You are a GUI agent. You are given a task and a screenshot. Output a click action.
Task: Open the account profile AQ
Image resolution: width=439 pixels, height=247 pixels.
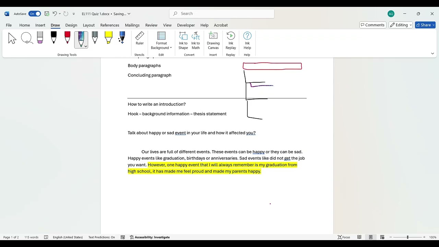(x=391, y=14)
